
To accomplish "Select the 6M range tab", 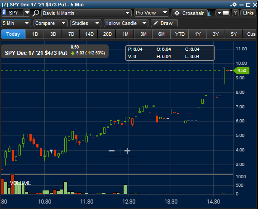I will 162,34.
